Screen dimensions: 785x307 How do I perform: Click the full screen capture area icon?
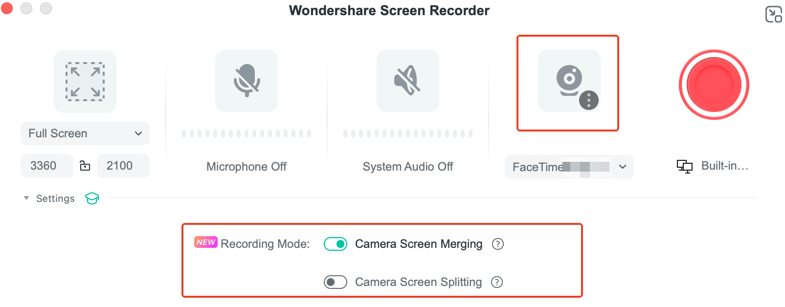85,82
